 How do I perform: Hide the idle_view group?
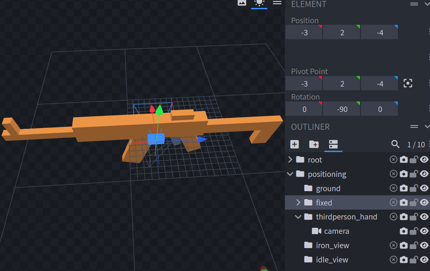(x=424, y=260)
